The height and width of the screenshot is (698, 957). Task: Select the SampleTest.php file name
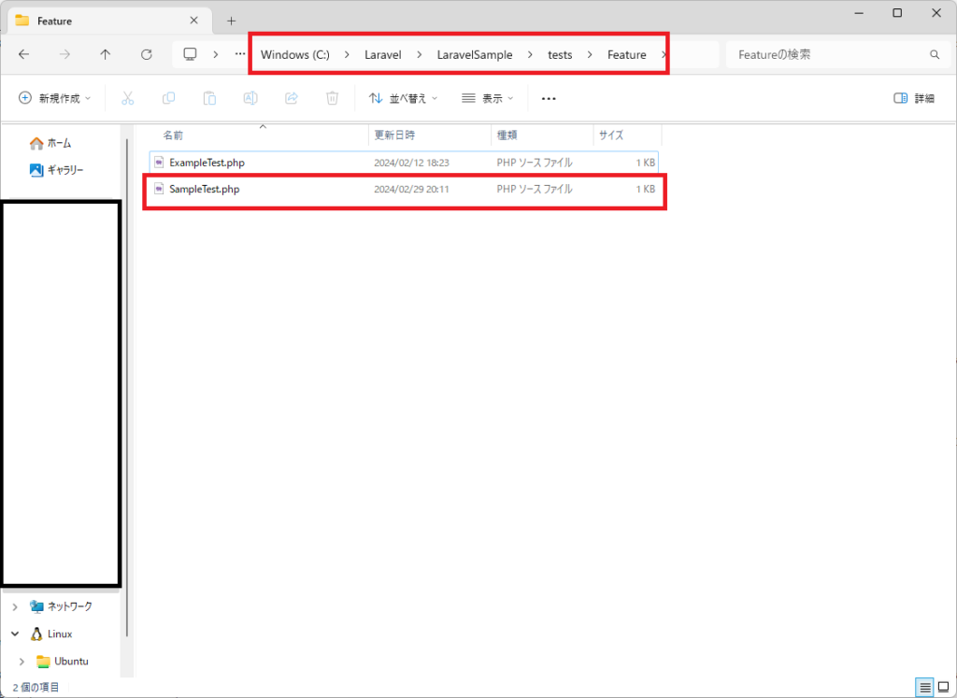point(205,189)
